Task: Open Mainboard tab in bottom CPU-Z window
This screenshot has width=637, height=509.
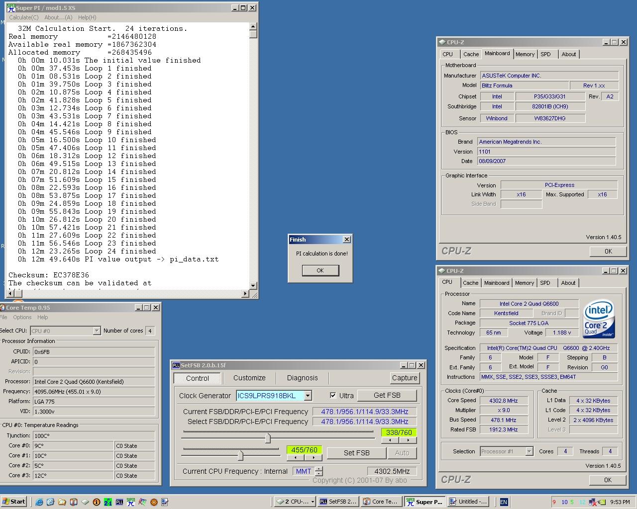Action: 497,283
